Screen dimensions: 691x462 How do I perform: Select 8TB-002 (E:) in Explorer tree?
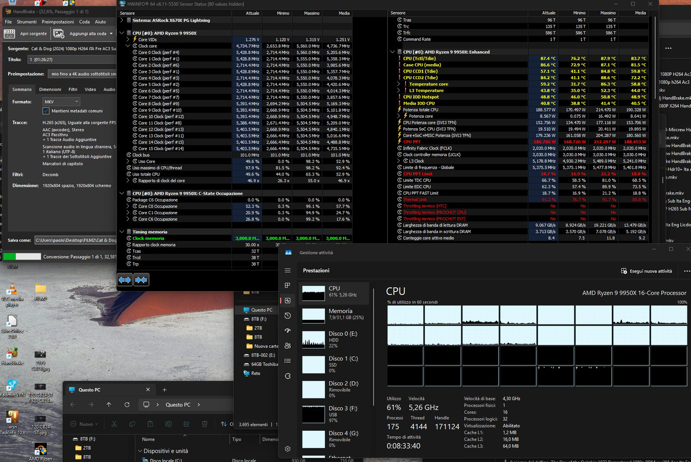click(x=260, y=355)
